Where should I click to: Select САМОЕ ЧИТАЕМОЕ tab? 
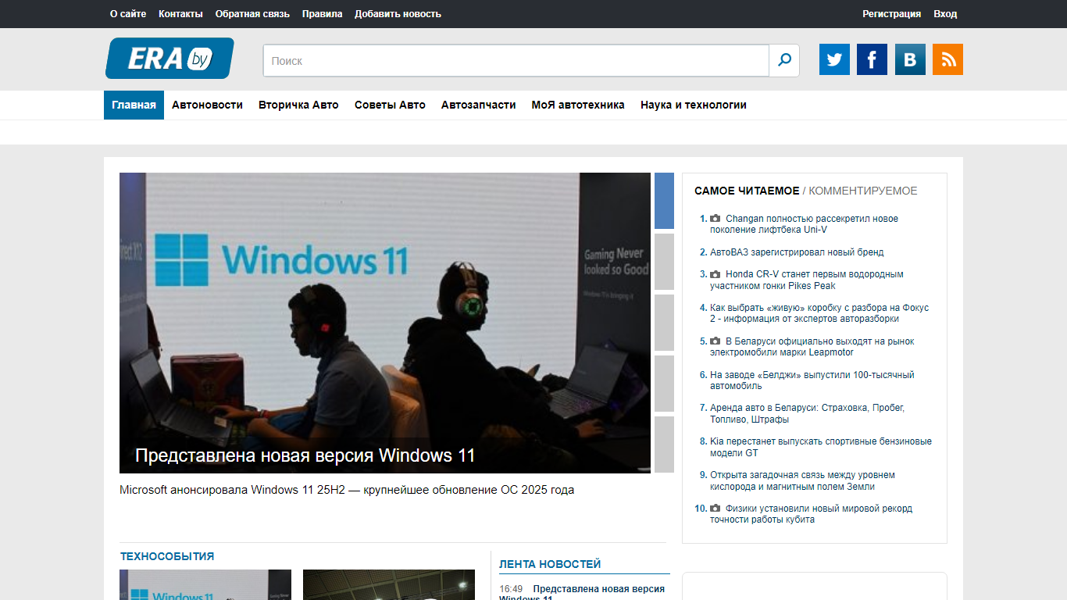click(747, 191)
